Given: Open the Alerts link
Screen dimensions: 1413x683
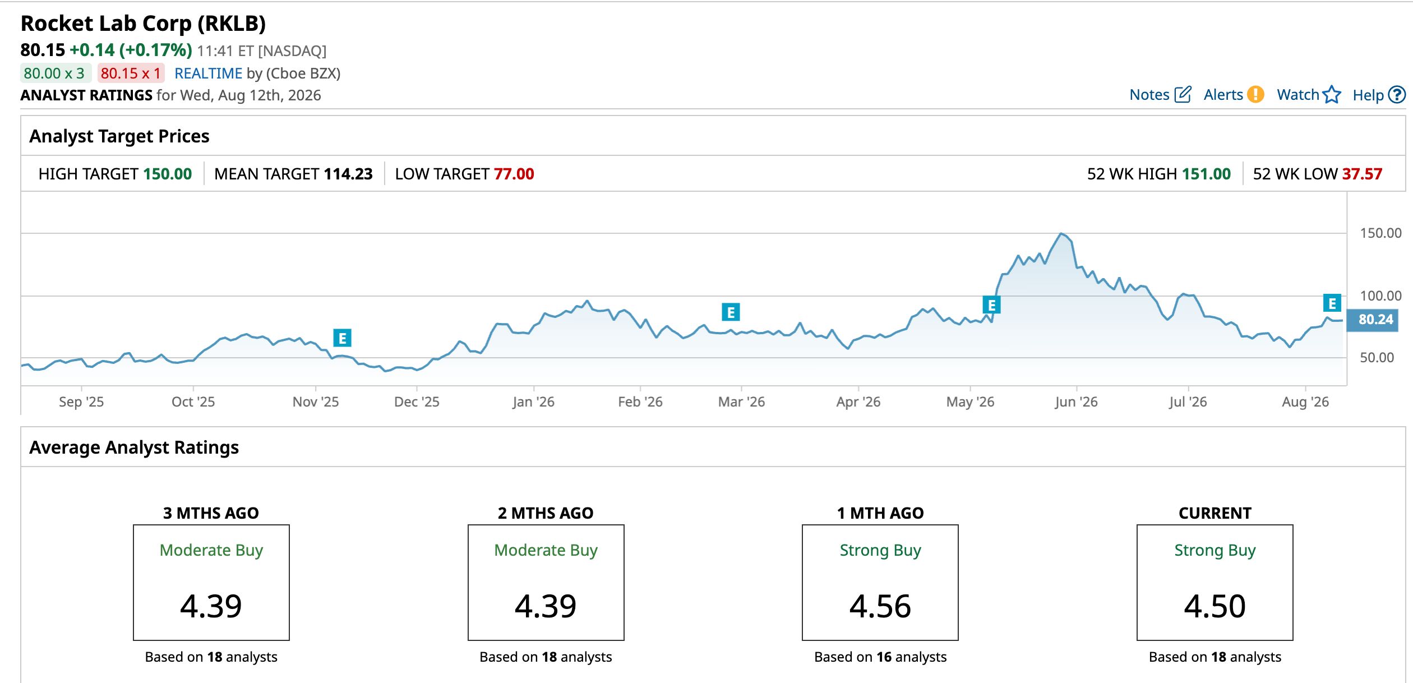Looking at the screenshot, I should [x=1223, y=95].
